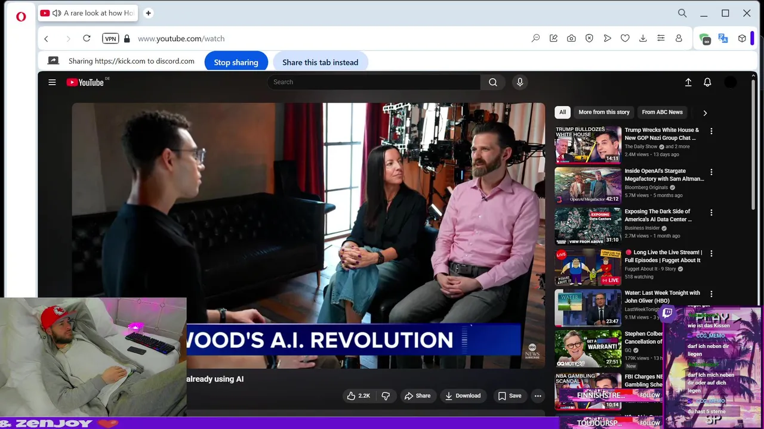The width and height of the screenshot is (764, 429).
Task: Open options for Water: Last Week Tonight
Action: [711, 294]
